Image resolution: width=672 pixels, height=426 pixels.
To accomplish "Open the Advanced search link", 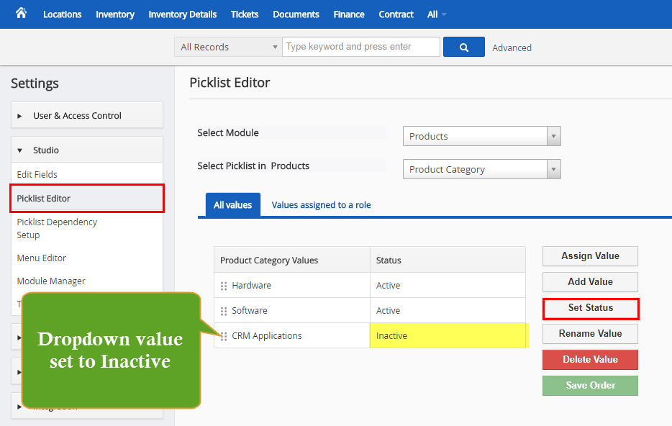I will (x=512, y=47).
